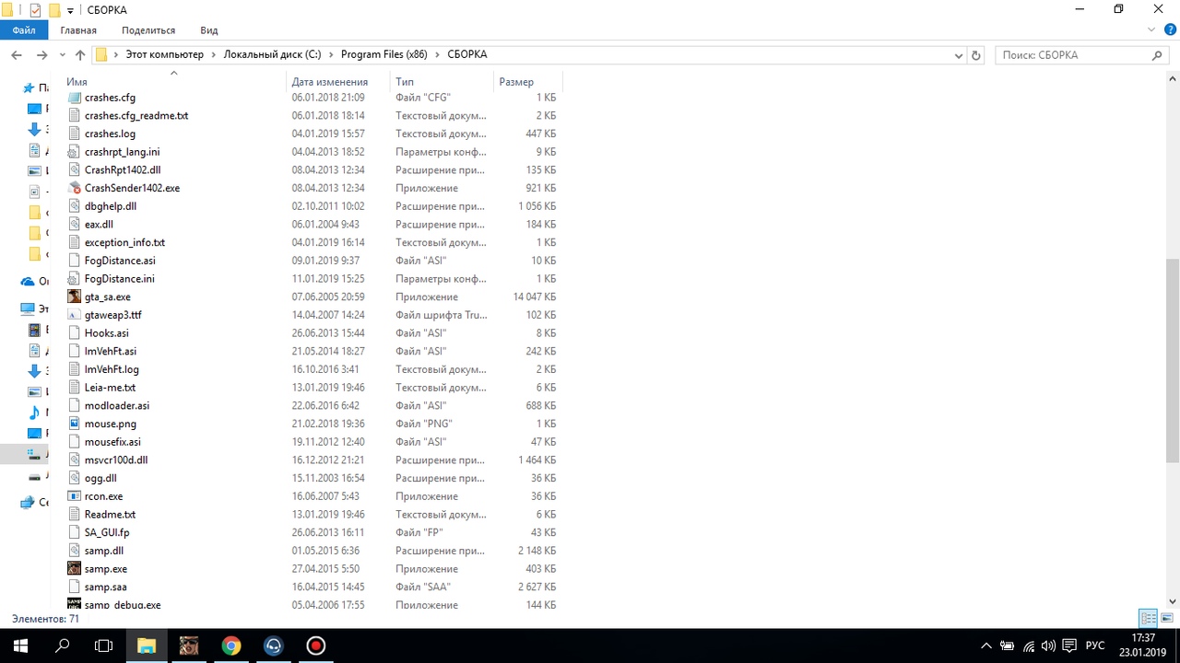This screenshot has width=1180, height=663.
Task: Open the GTA face icon app in taskbar
Action: point(189,646)
